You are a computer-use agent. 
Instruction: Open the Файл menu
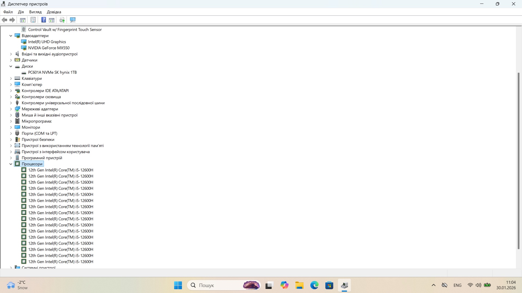tap(8, 12)
